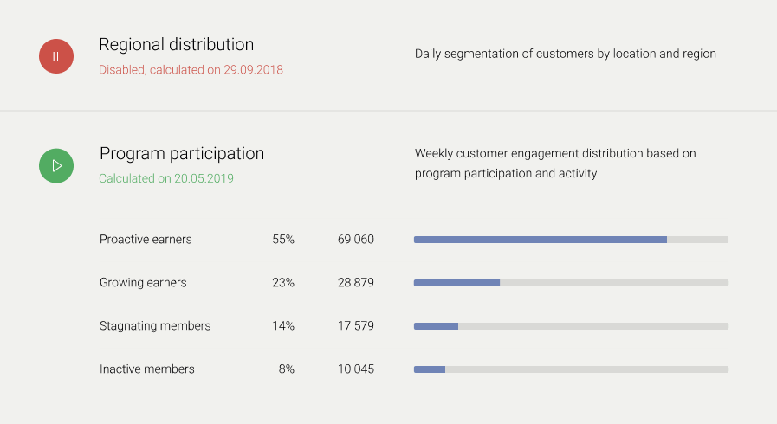Viewport: 777px width, 424px height.
Task: Select the Growing earners row label
Action: tap(143, 283)
